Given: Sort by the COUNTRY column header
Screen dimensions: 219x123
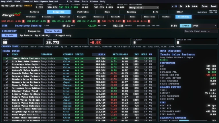Looking at the screenshot, I should 68,54.
